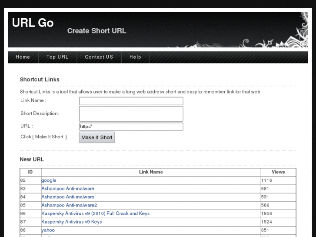
Task: Select the views value 1116
Action: 267,180
